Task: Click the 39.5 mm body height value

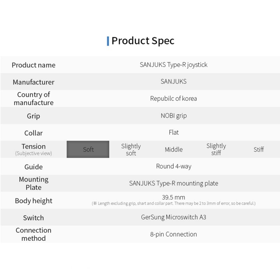Action: (x=173, y=197)
